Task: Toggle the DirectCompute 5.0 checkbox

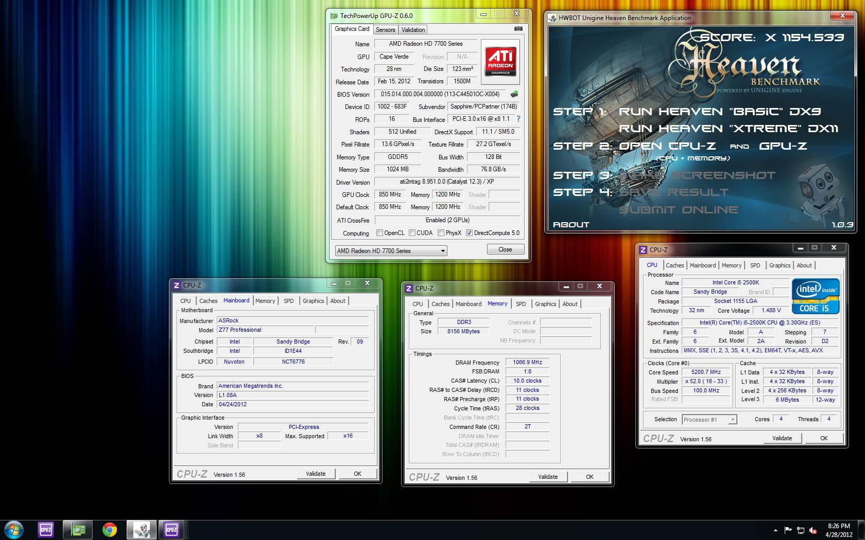Action: [x=469, y=233]
